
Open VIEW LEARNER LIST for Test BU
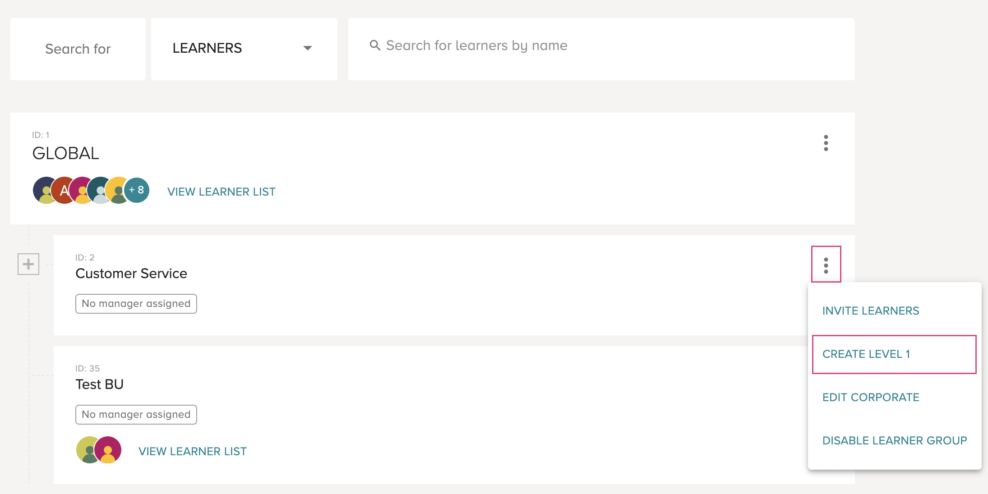click(x=193, y=451)
